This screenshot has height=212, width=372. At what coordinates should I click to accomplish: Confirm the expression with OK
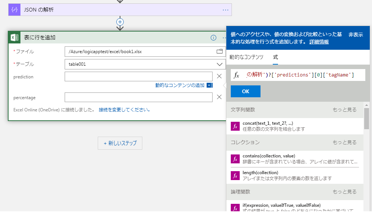tap(246, 91)
